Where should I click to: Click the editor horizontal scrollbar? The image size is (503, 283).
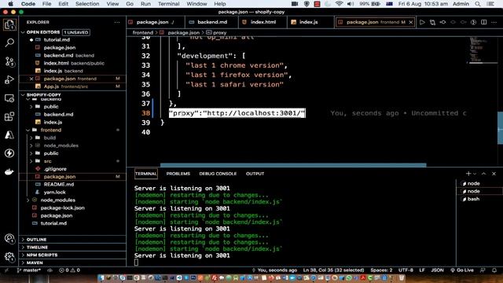click(293, 165)
